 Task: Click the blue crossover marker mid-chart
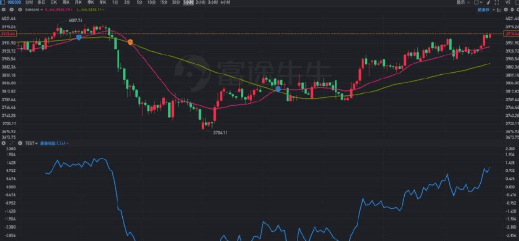point(278,89)
